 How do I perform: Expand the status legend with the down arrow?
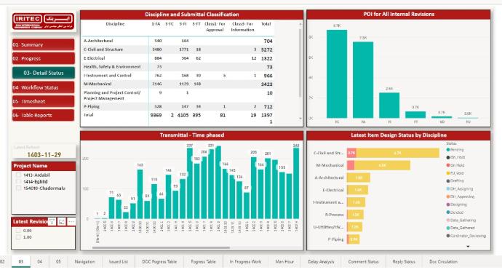[x=468, y=247]
